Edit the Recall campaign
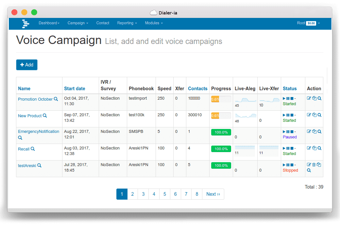This screenshot has width=340, height=227. [x=309, y=148]
